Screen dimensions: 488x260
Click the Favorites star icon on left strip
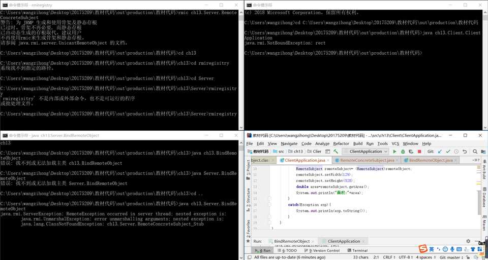(248, 241)
